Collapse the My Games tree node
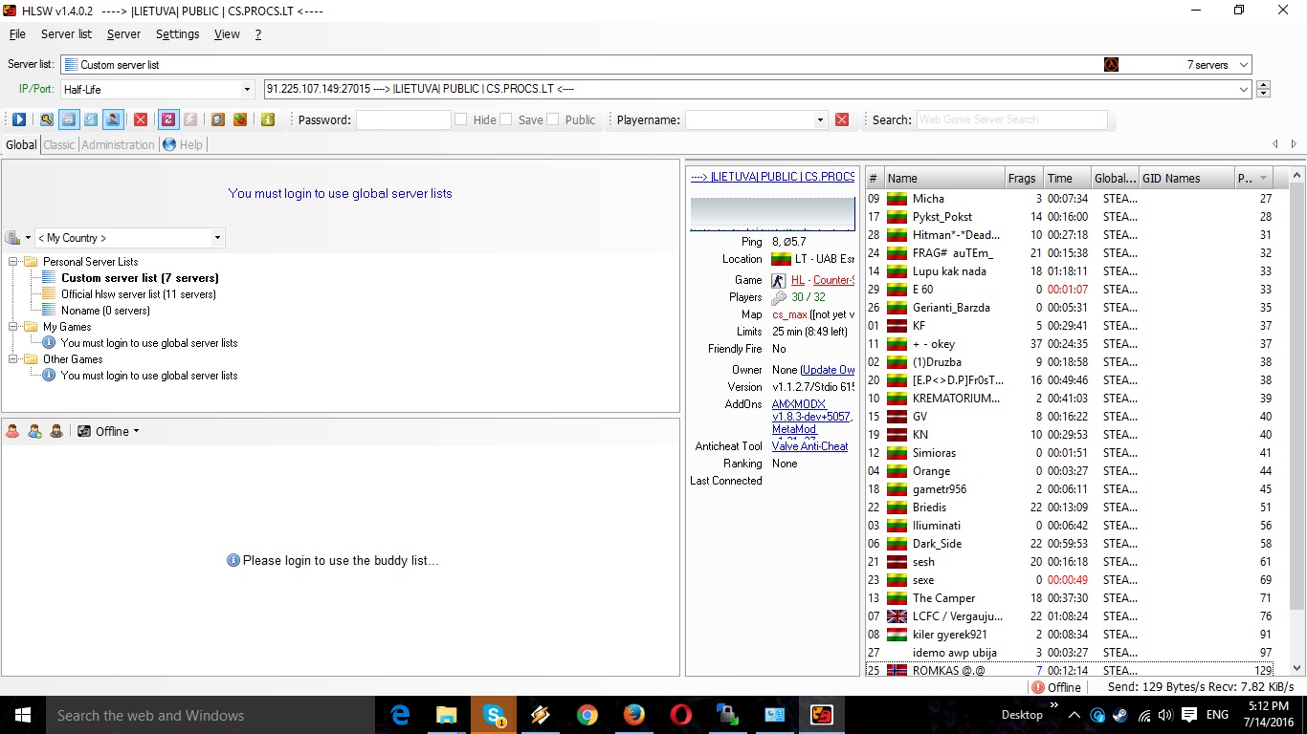Screen dimensions: 1307x734 13,327
